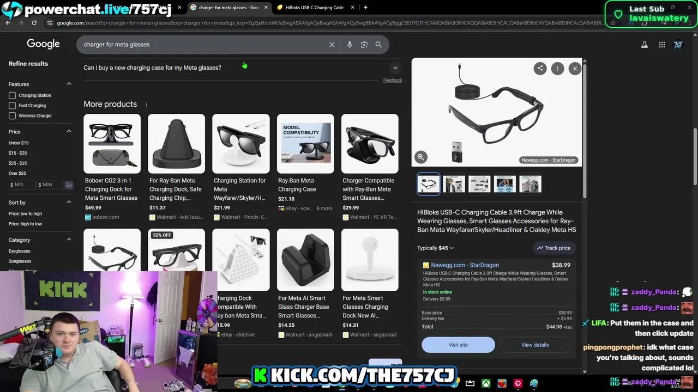Image resolution: width=698 pixels, height=392 pixels.
Task: Filter price $25 - $35
Action: pos(17,163)
